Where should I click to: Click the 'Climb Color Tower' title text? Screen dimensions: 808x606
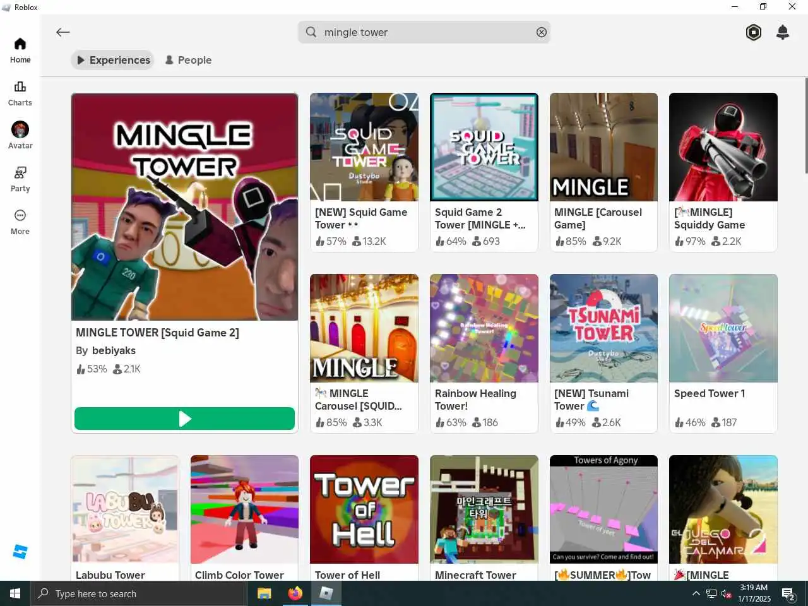[x=239, y=575]
